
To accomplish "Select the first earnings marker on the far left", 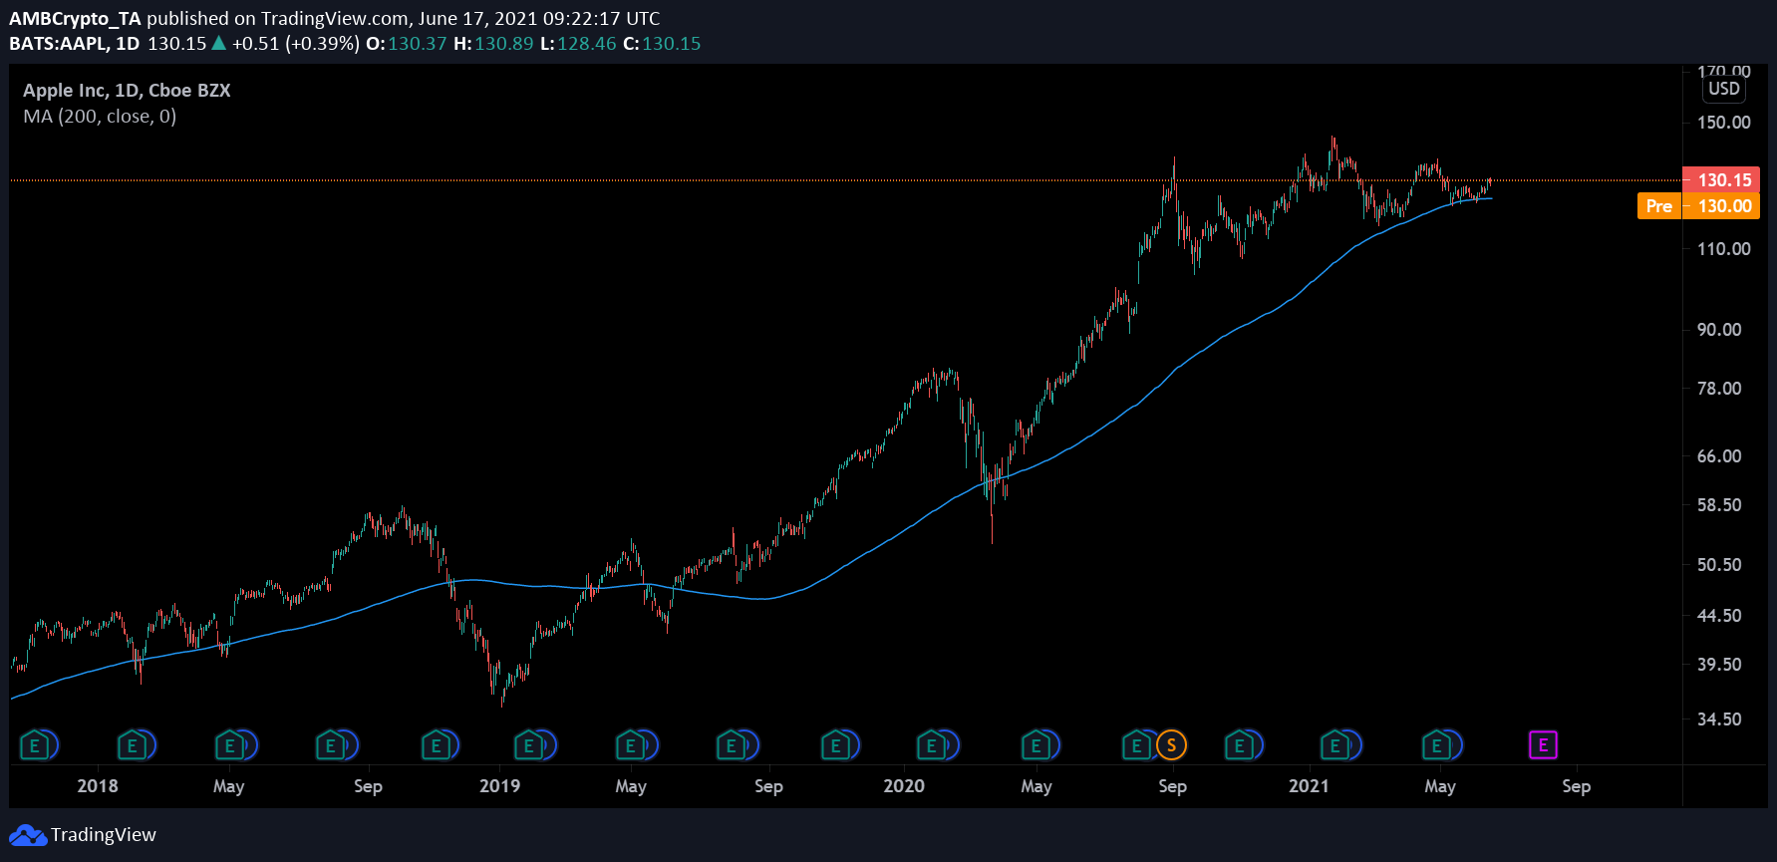I will click(35, 745).
